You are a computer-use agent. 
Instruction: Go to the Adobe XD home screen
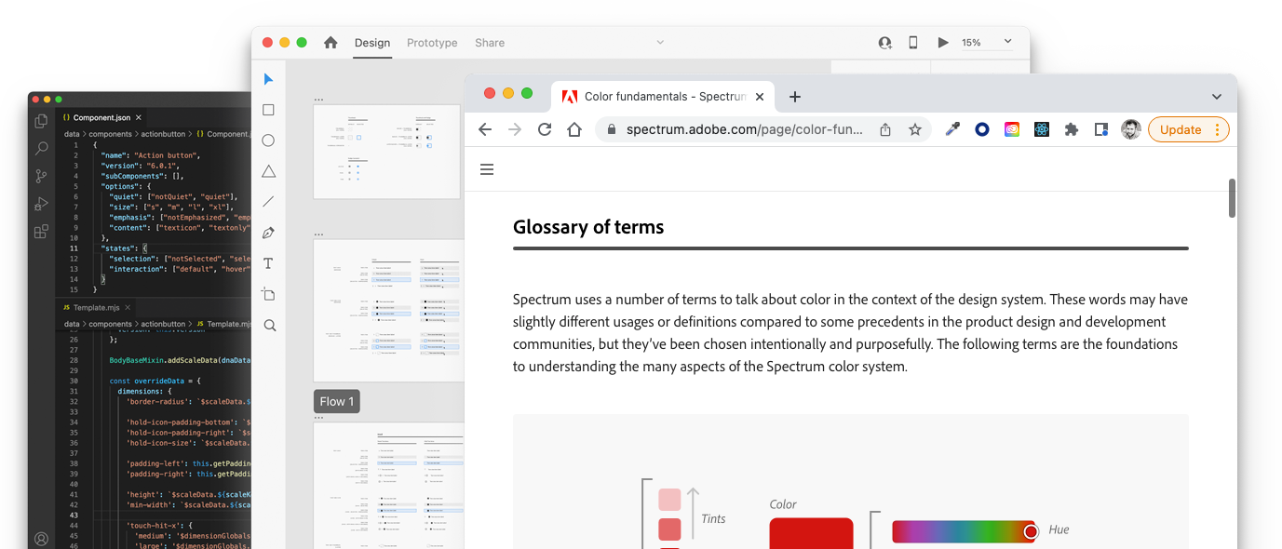[331, 43]
